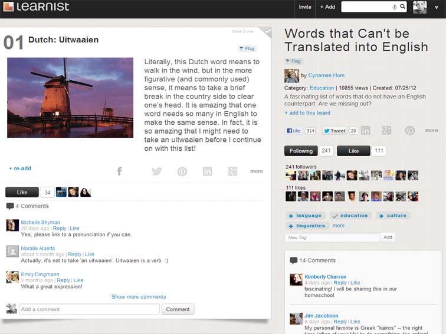The image size is (446, 334).
Task: Like the board with the Like button
Action: (353, 151)
